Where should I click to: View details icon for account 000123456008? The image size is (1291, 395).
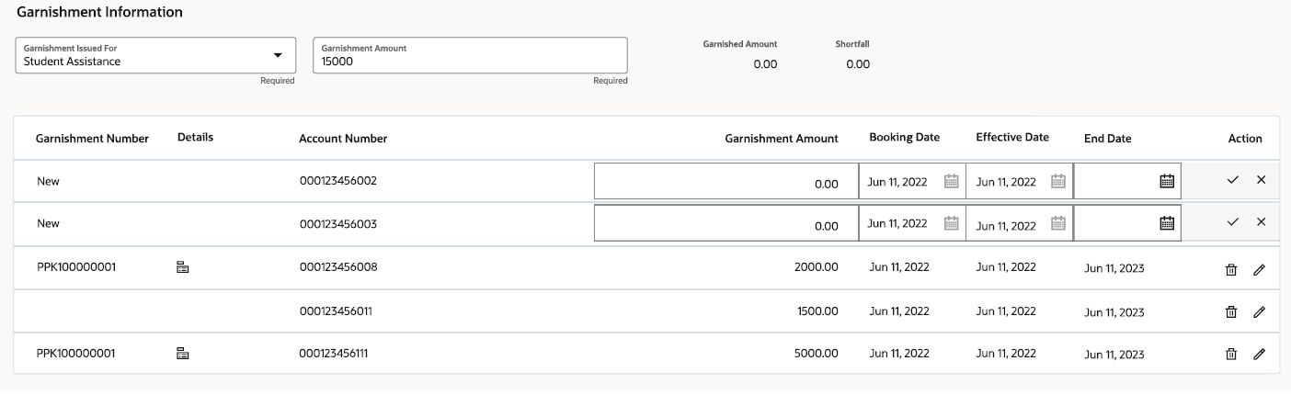point(182,268)
